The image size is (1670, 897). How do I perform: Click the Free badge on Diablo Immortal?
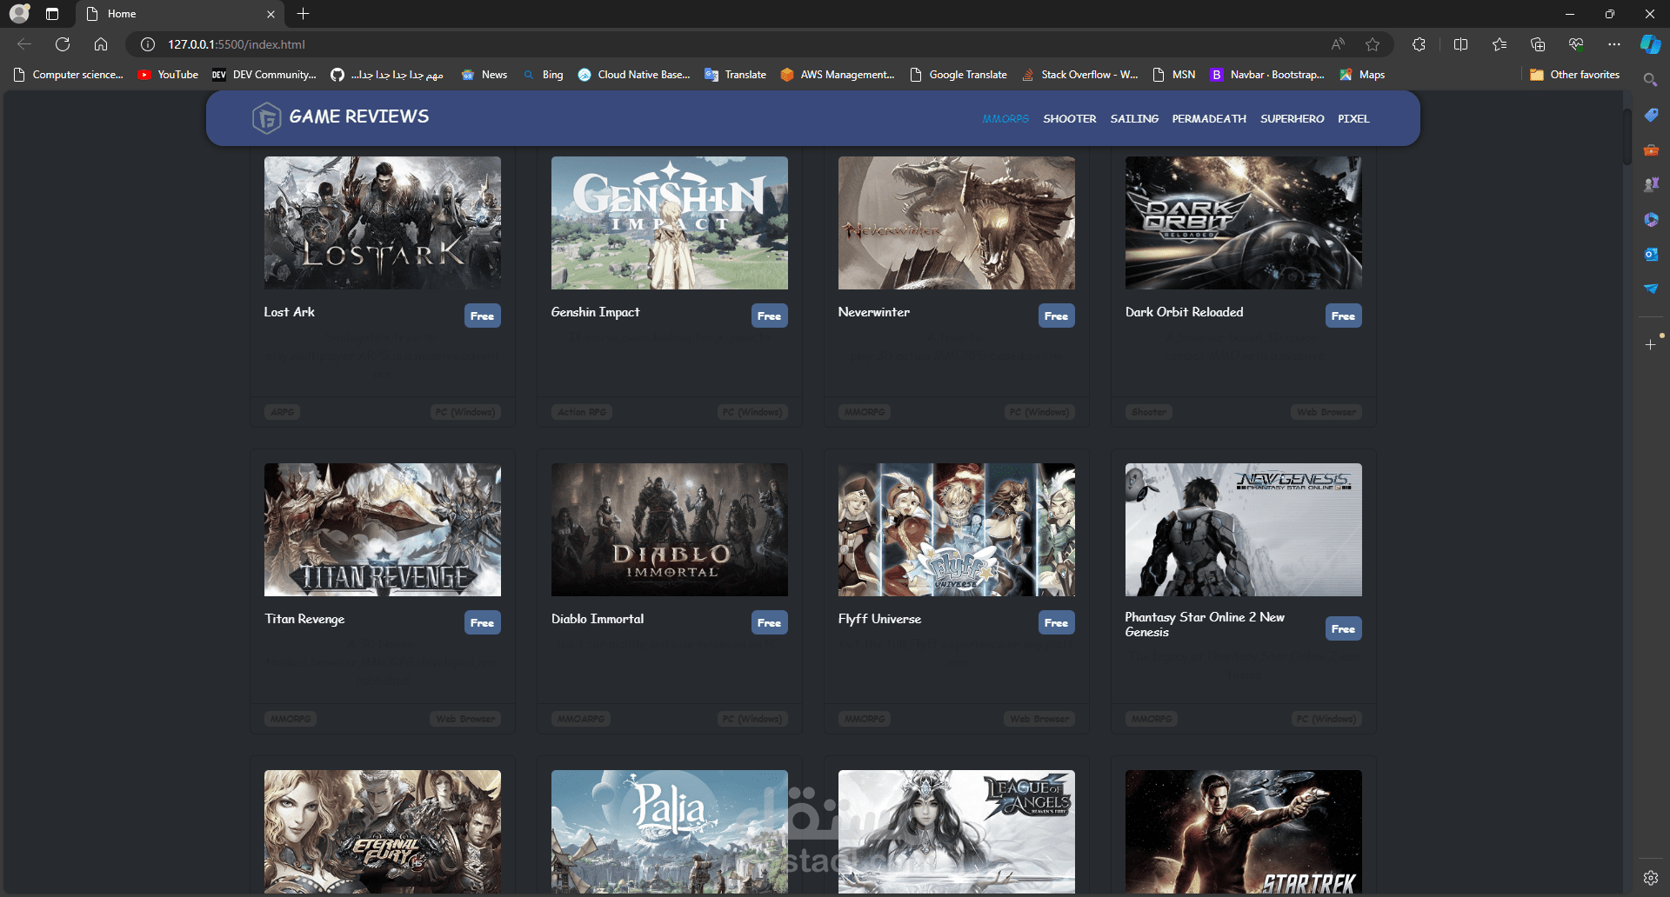tap(770, 623)
